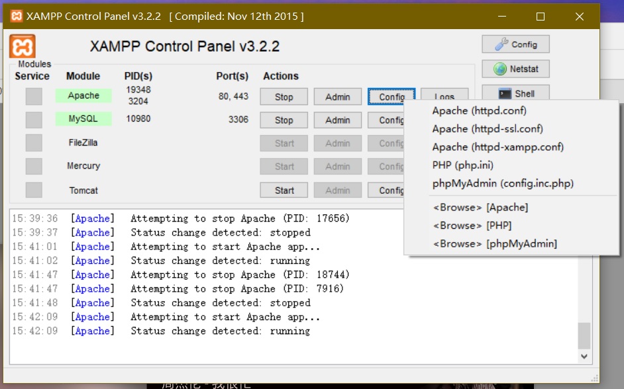Click the log line with PID 17656
This screenshot has height=389, width=624.
[181, 218]
